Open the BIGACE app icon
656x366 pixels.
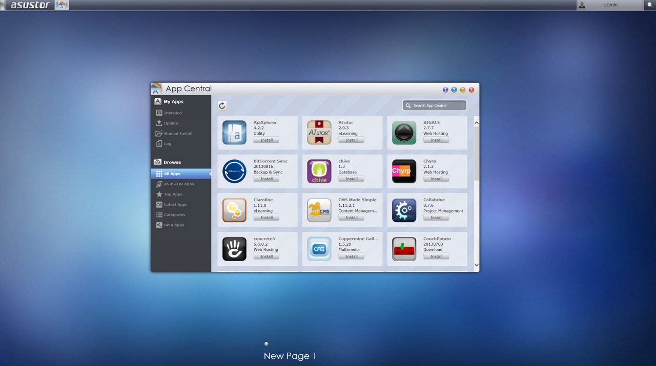pos(404,133)
